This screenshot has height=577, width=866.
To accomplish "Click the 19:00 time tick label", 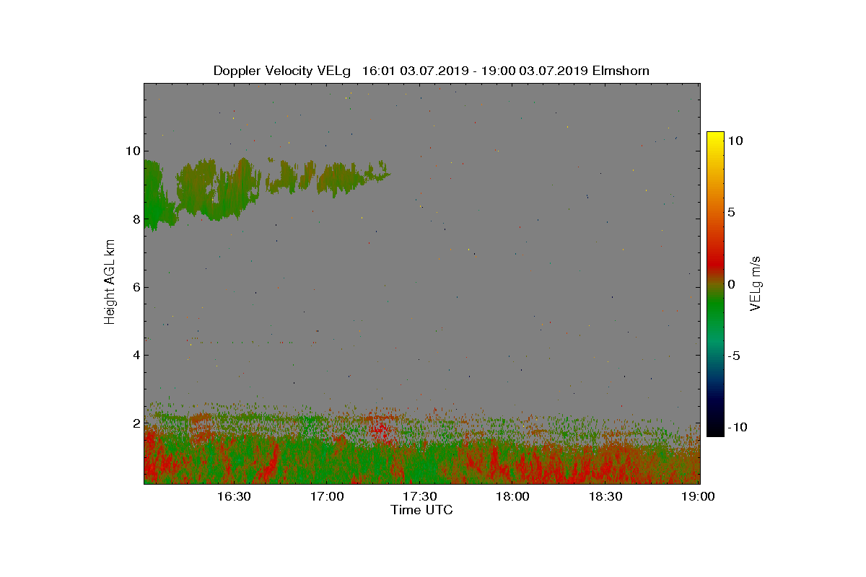I will (699, 496).
